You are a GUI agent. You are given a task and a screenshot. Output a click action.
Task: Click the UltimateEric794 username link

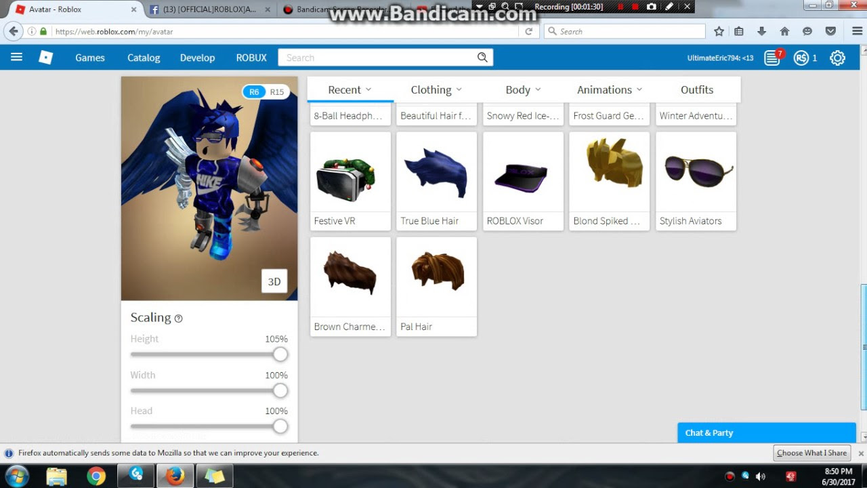pyautogui.click(x=720, y=58)
